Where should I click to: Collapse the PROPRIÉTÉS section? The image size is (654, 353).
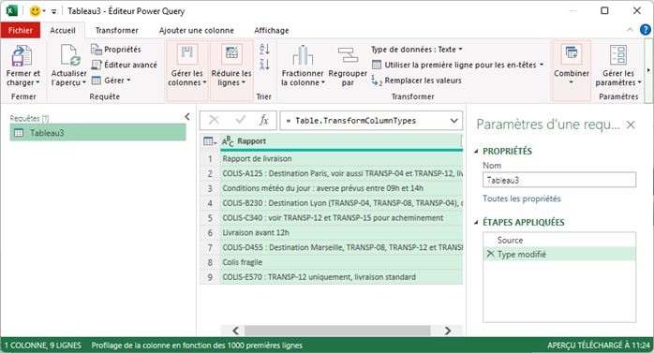point(476,151)
